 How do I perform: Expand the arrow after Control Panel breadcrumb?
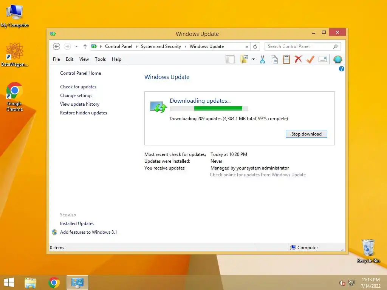point(136,46)
